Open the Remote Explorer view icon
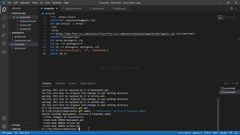The image size is (240, 135). [4, 52]
